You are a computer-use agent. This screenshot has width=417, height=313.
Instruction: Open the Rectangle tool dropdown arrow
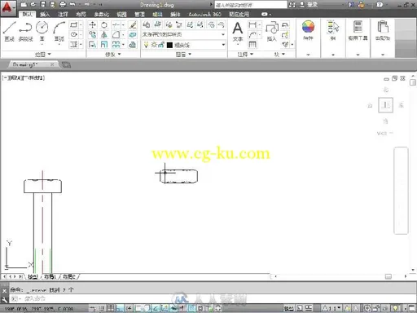[x=81, y=25]
